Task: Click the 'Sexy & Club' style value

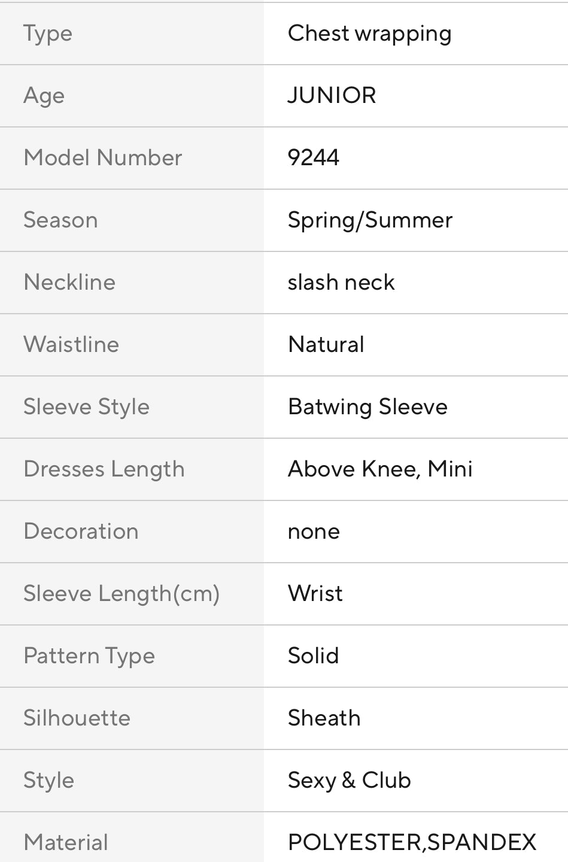Action: coord(349,781)
